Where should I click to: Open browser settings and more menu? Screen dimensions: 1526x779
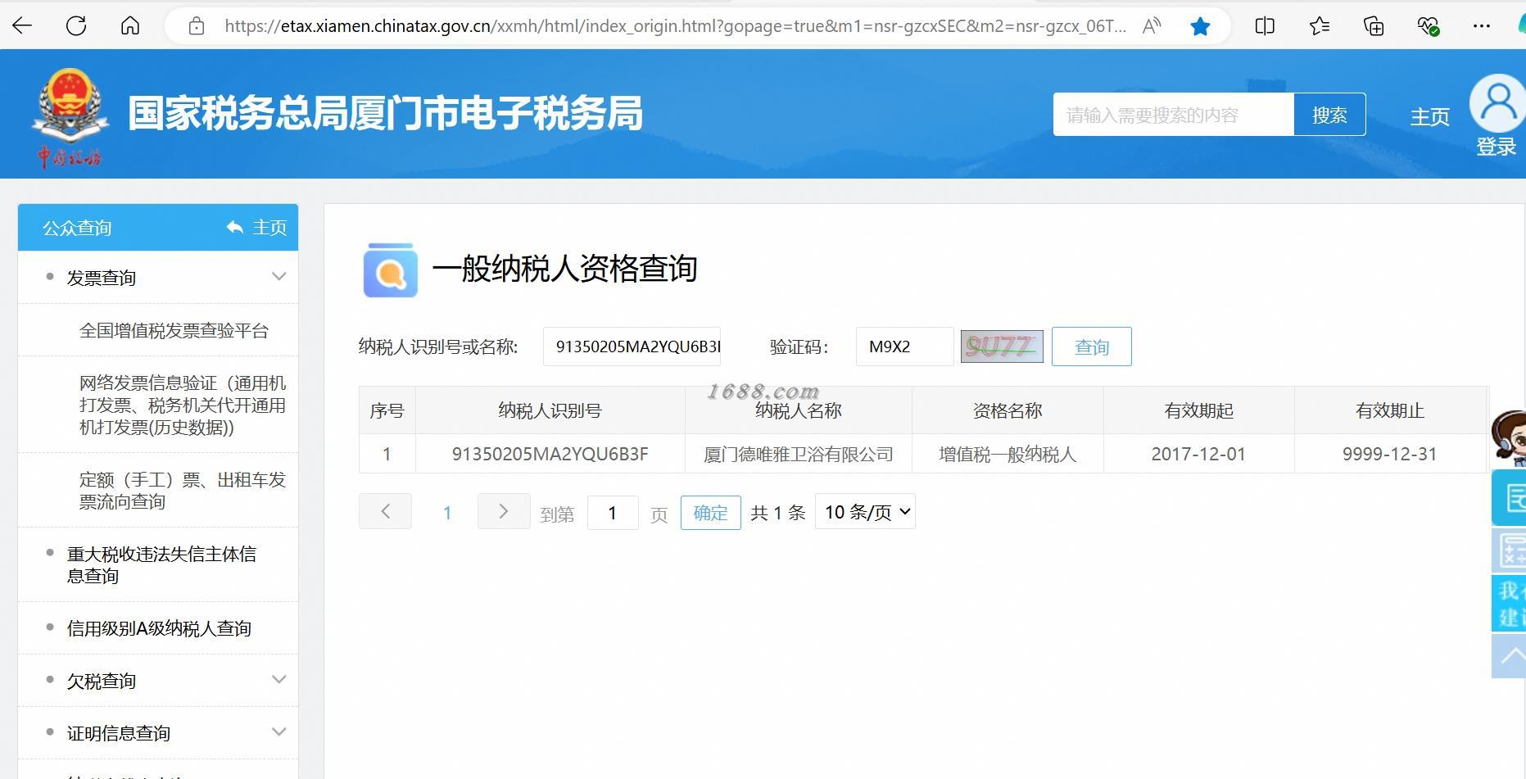[1481, 26]
